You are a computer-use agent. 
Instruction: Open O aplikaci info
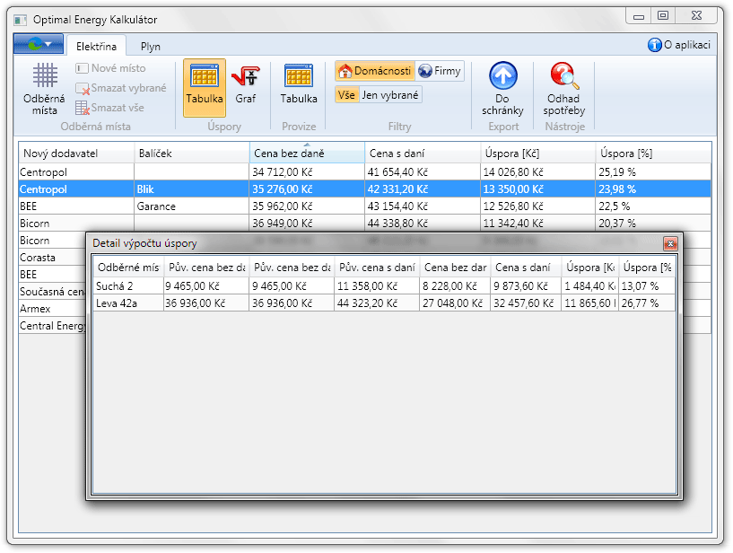679,45
